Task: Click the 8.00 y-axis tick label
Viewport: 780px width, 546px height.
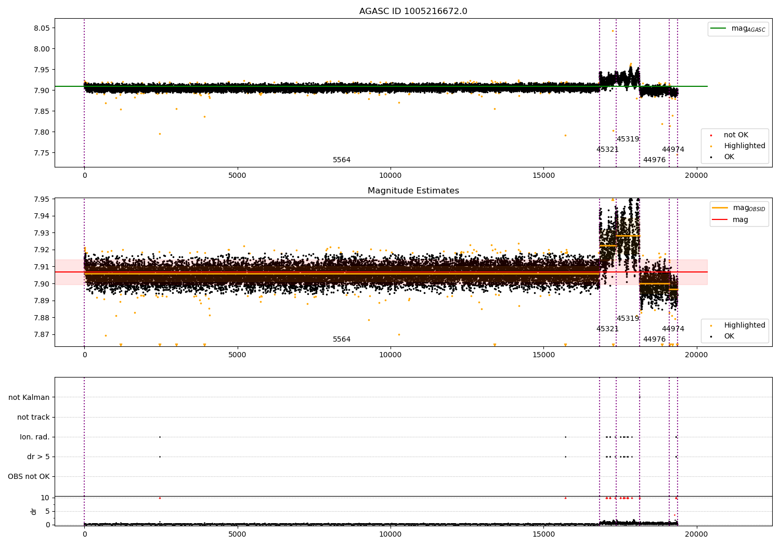Action: point(42,49)
